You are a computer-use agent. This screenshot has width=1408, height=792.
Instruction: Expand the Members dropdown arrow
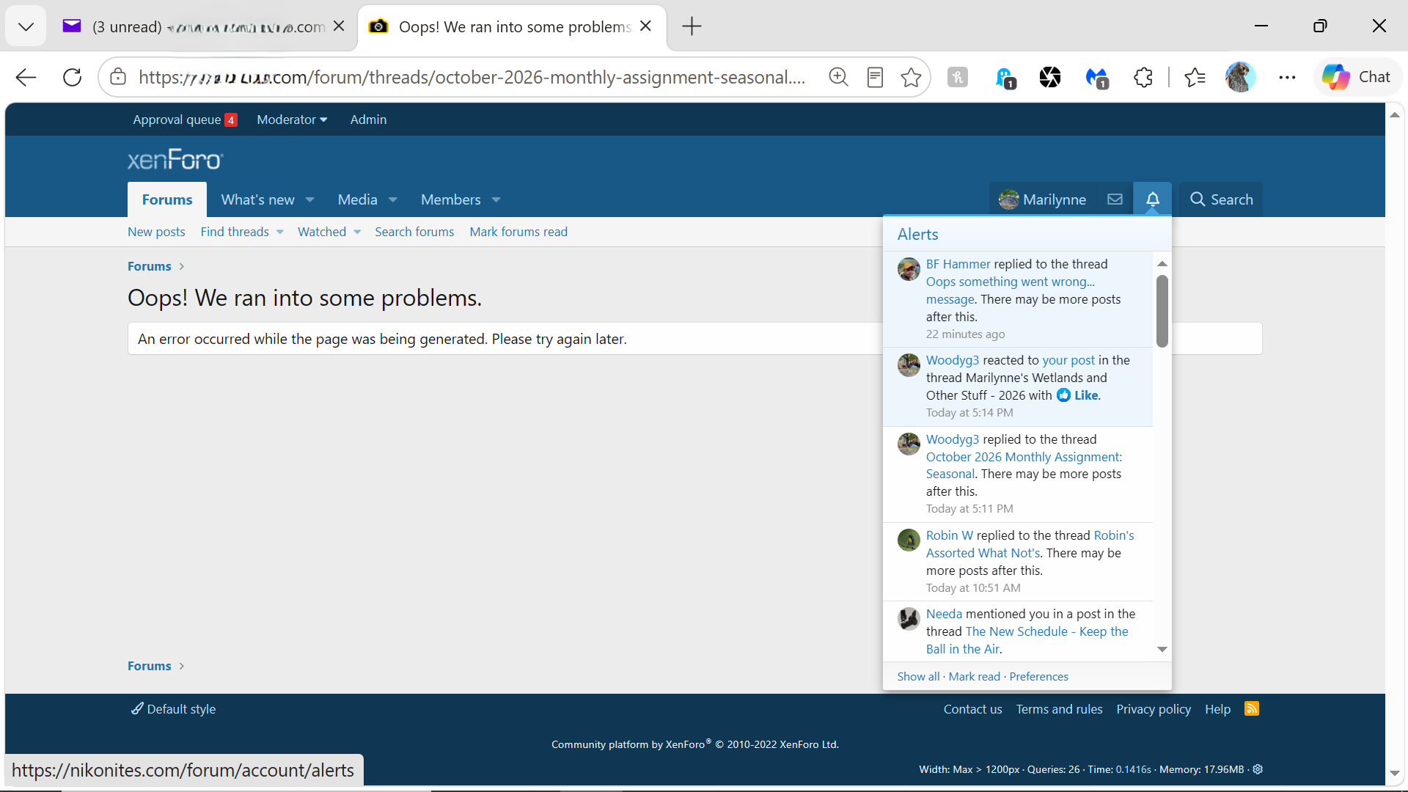tap(496, 199)
